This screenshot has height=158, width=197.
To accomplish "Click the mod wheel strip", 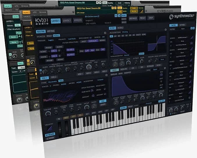I will point(67,128).
